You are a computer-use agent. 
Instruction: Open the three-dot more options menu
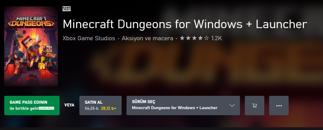(279, 106)
